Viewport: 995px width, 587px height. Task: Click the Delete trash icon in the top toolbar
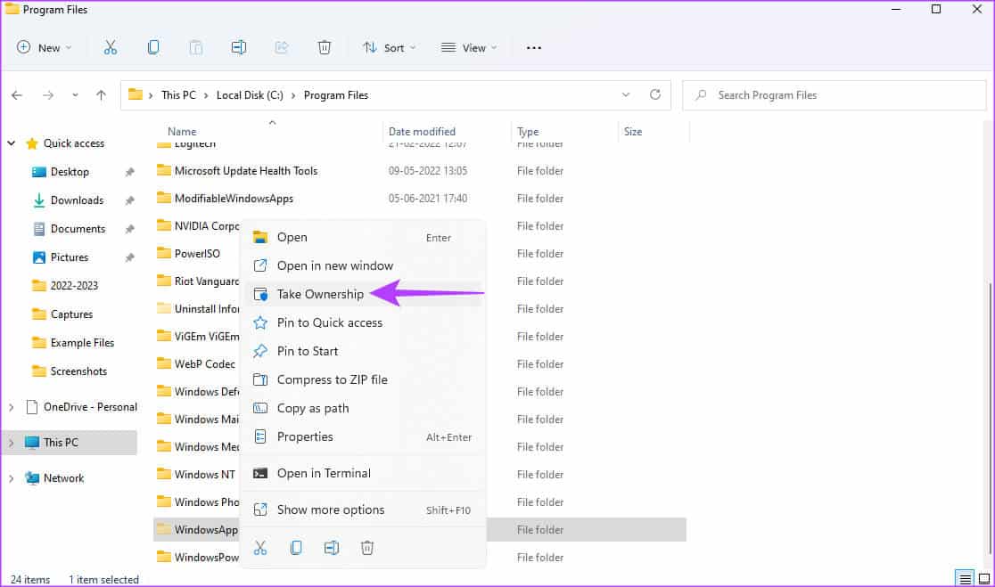(x=325, y=47)
